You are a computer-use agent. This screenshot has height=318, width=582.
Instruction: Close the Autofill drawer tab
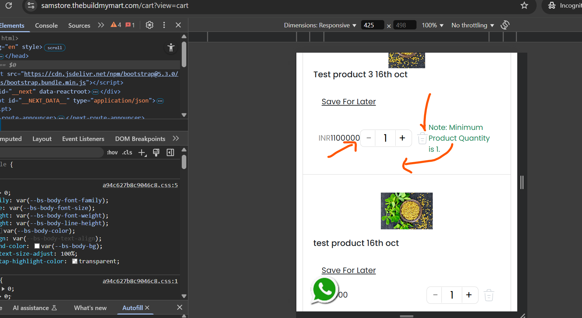tap(147, 308)
